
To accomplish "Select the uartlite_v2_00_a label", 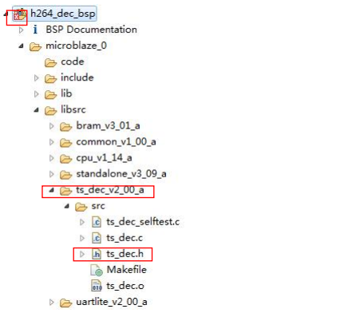I will [112, 302].
